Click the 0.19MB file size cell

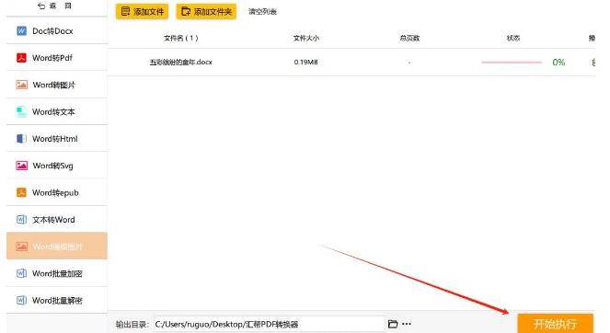point(305,63)
